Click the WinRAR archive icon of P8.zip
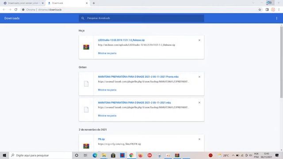Viewport: 283px width, 159px height. click(x=86, y=146)
